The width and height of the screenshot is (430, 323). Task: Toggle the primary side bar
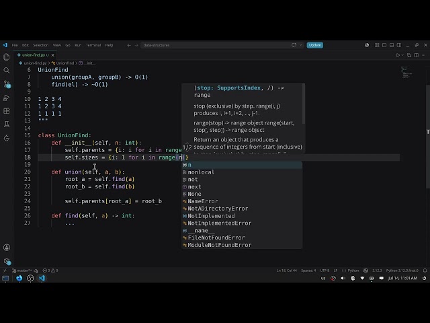click(x=384, y=45)
